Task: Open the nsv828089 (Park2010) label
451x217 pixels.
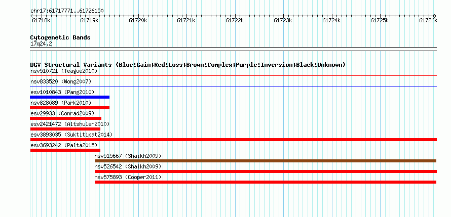Action: (61, 103)
